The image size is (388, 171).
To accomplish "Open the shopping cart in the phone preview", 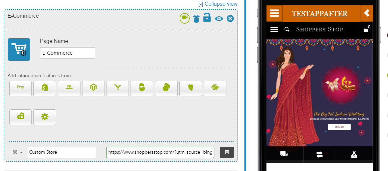I will tap(366, 29).
